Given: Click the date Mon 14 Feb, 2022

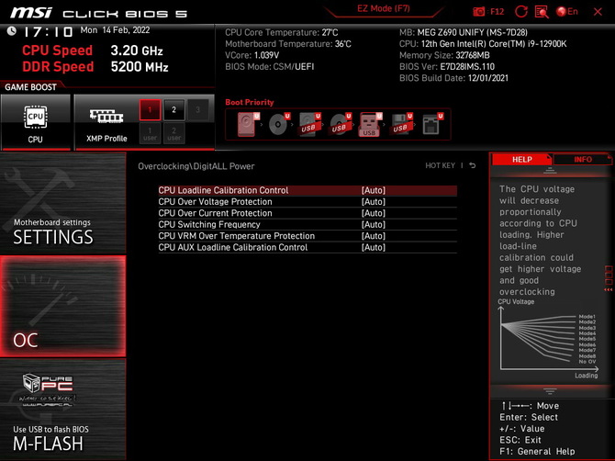Looking at the screenshot, I should 115,30.
